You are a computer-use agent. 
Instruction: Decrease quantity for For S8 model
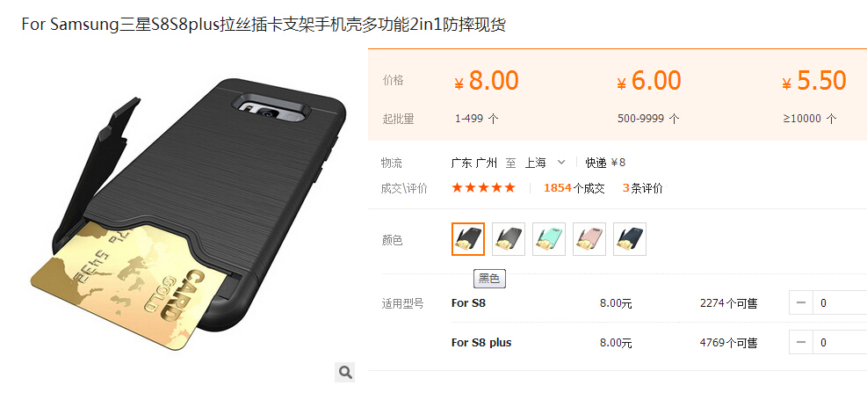(x=800, y=302)
